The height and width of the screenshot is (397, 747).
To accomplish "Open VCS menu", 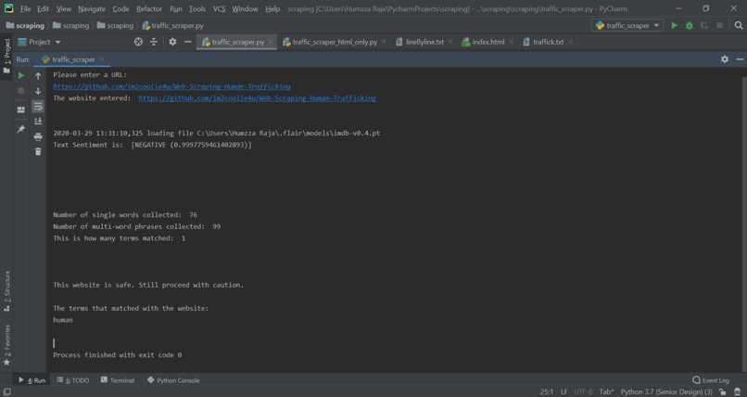I will (219, 8).
